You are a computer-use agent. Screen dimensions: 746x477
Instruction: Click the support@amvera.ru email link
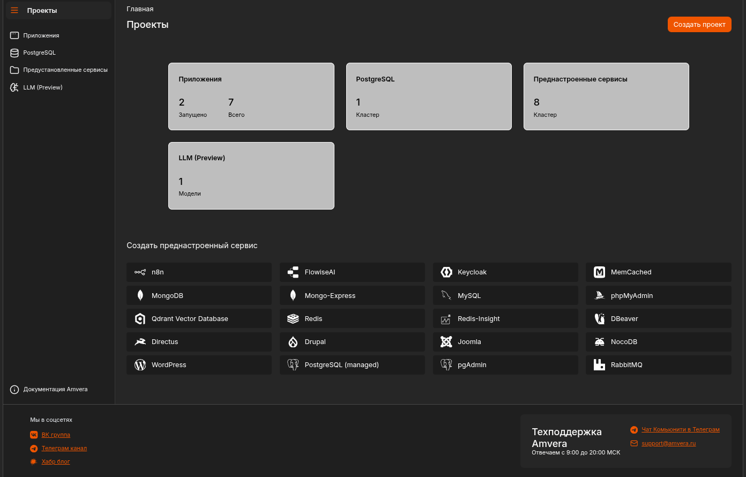click(x=668, y=443)
